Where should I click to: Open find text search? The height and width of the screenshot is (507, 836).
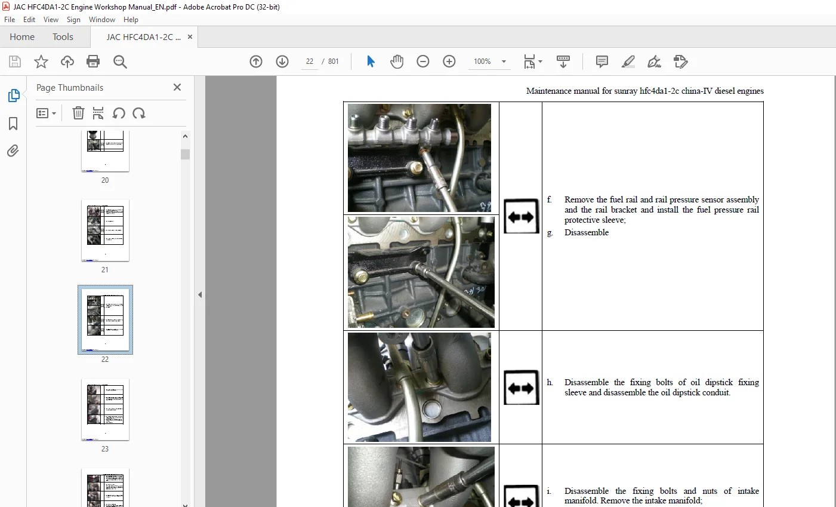(120, 62)
